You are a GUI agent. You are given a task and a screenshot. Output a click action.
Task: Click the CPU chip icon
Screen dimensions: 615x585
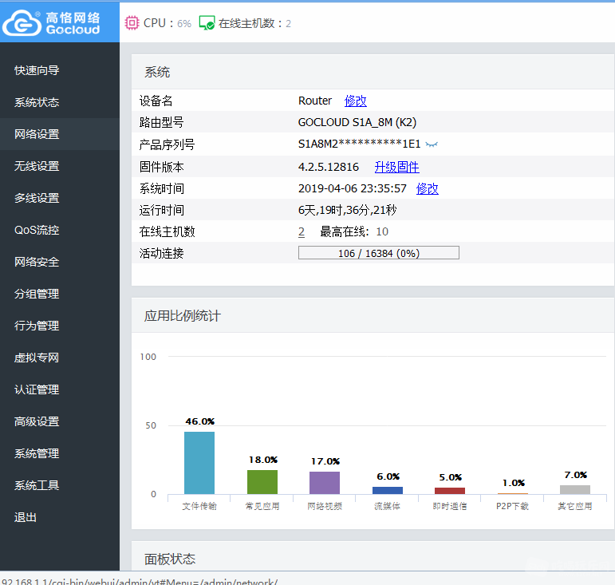[x=132, y=23]
